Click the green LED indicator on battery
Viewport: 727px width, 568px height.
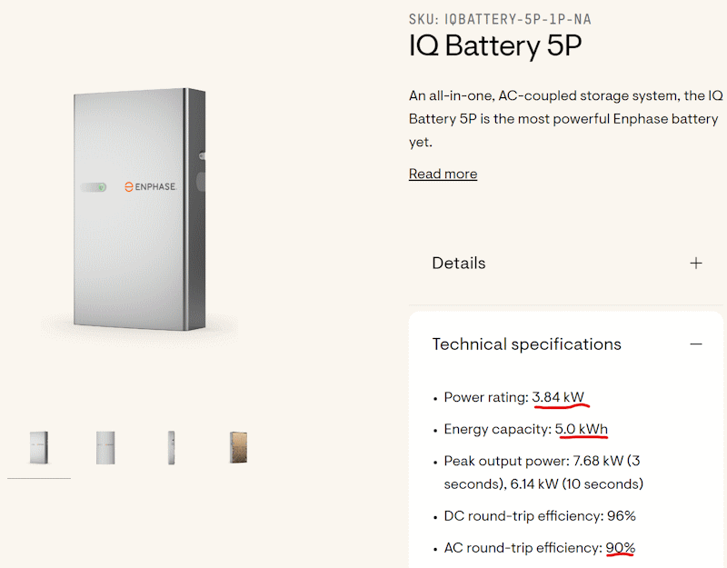(102, 187)
